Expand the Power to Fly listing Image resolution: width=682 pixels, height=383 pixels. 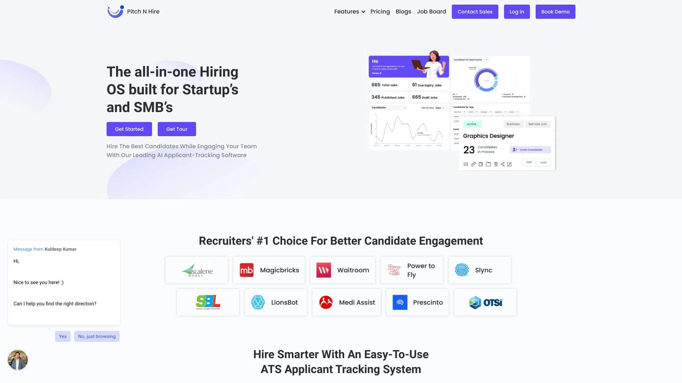coord(411,270)
